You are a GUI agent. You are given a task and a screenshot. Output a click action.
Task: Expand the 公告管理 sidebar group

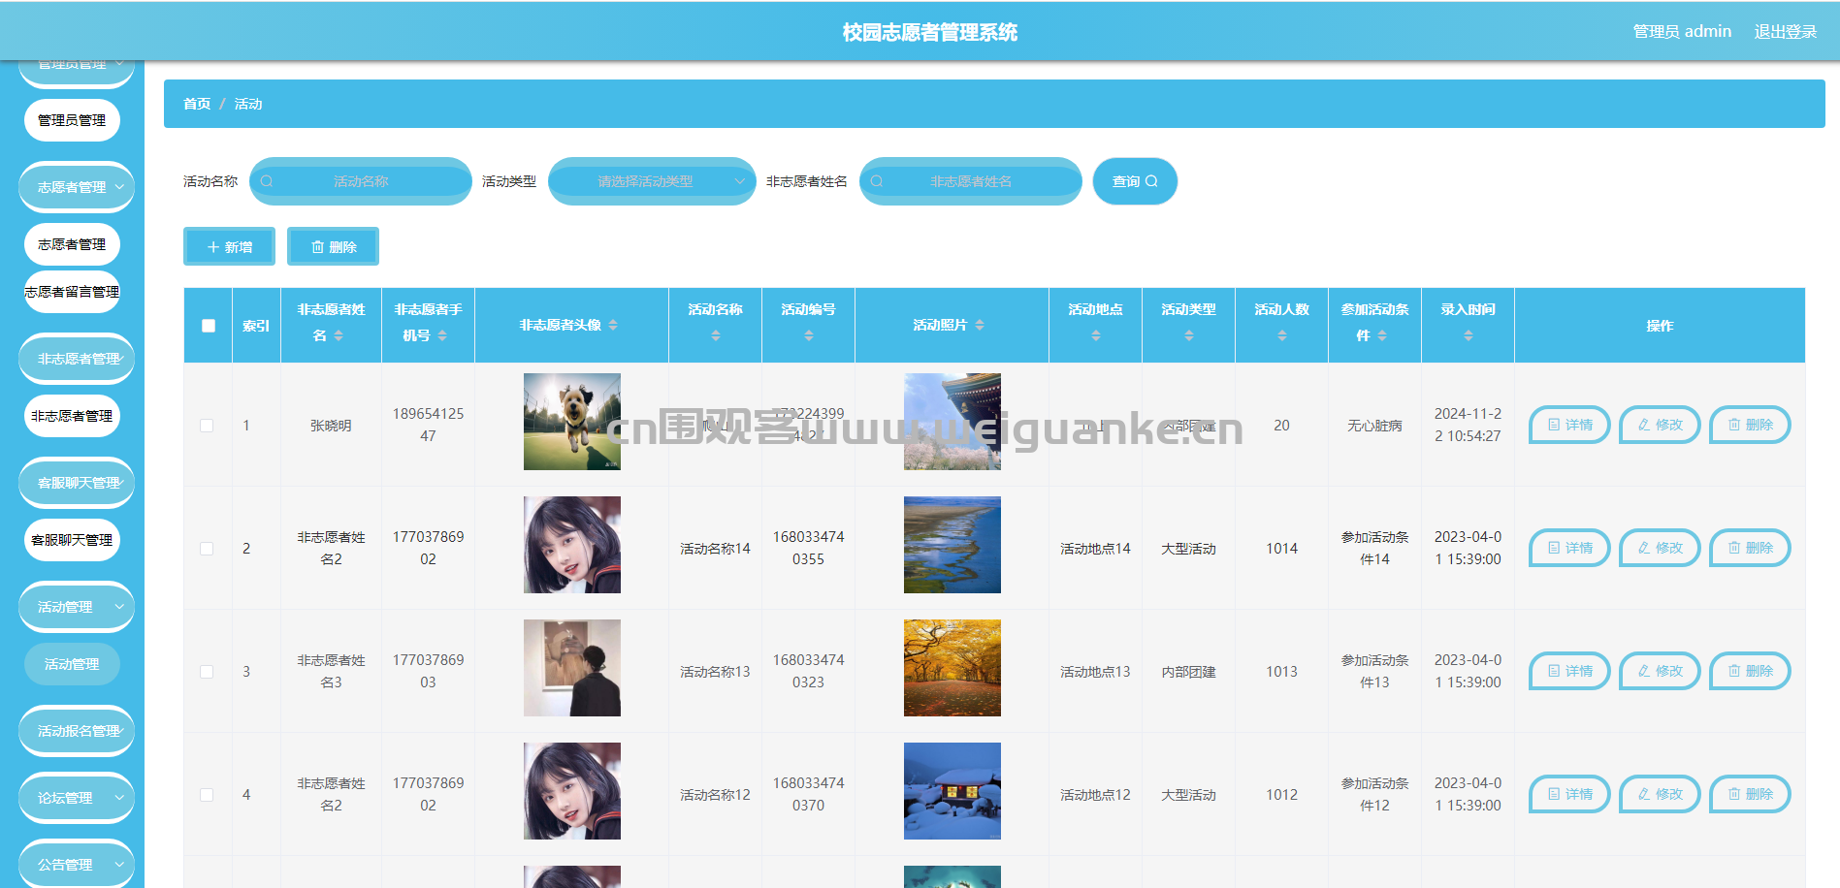[77, 864]
